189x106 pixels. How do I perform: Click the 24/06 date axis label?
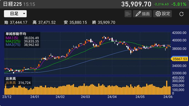[x=168, y=97]
